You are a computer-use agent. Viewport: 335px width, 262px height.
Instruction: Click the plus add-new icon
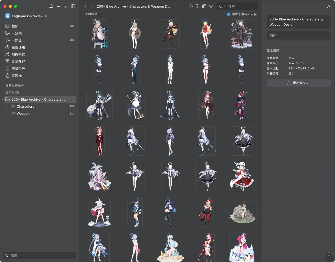pos(59,6)
